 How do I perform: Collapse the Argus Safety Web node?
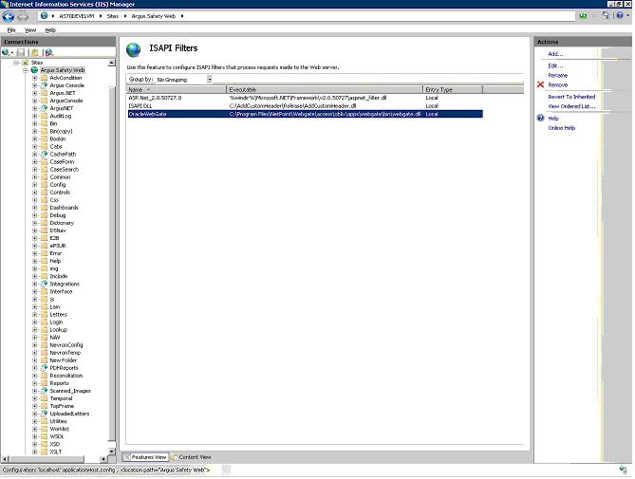[x=25, y=70]
